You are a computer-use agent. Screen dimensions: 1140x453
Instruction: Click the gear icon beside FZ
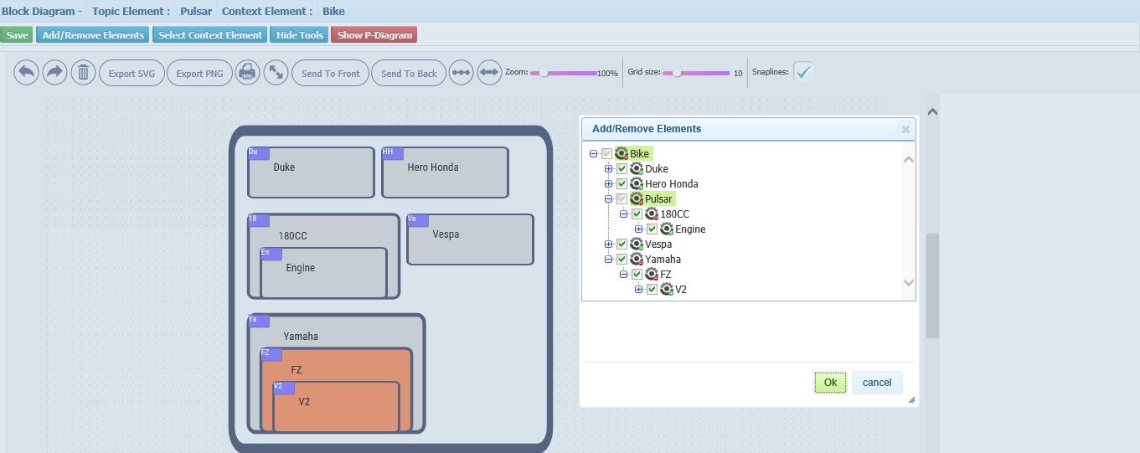pyautogui.click(x=652, y=274)
